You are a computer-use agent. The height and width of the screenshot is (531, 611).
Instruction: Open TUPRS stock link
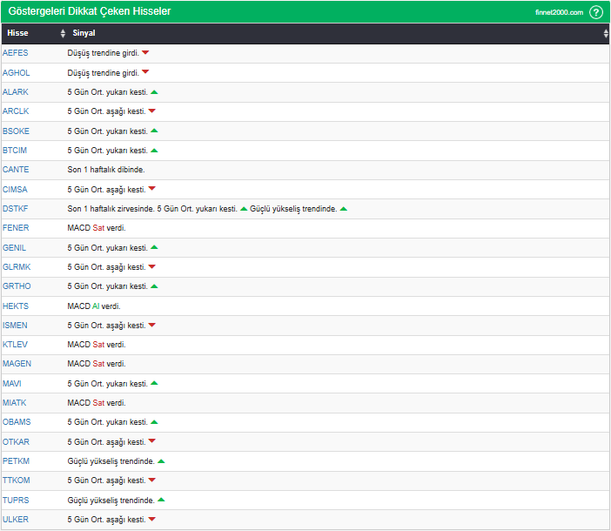[x=16, y=500]
